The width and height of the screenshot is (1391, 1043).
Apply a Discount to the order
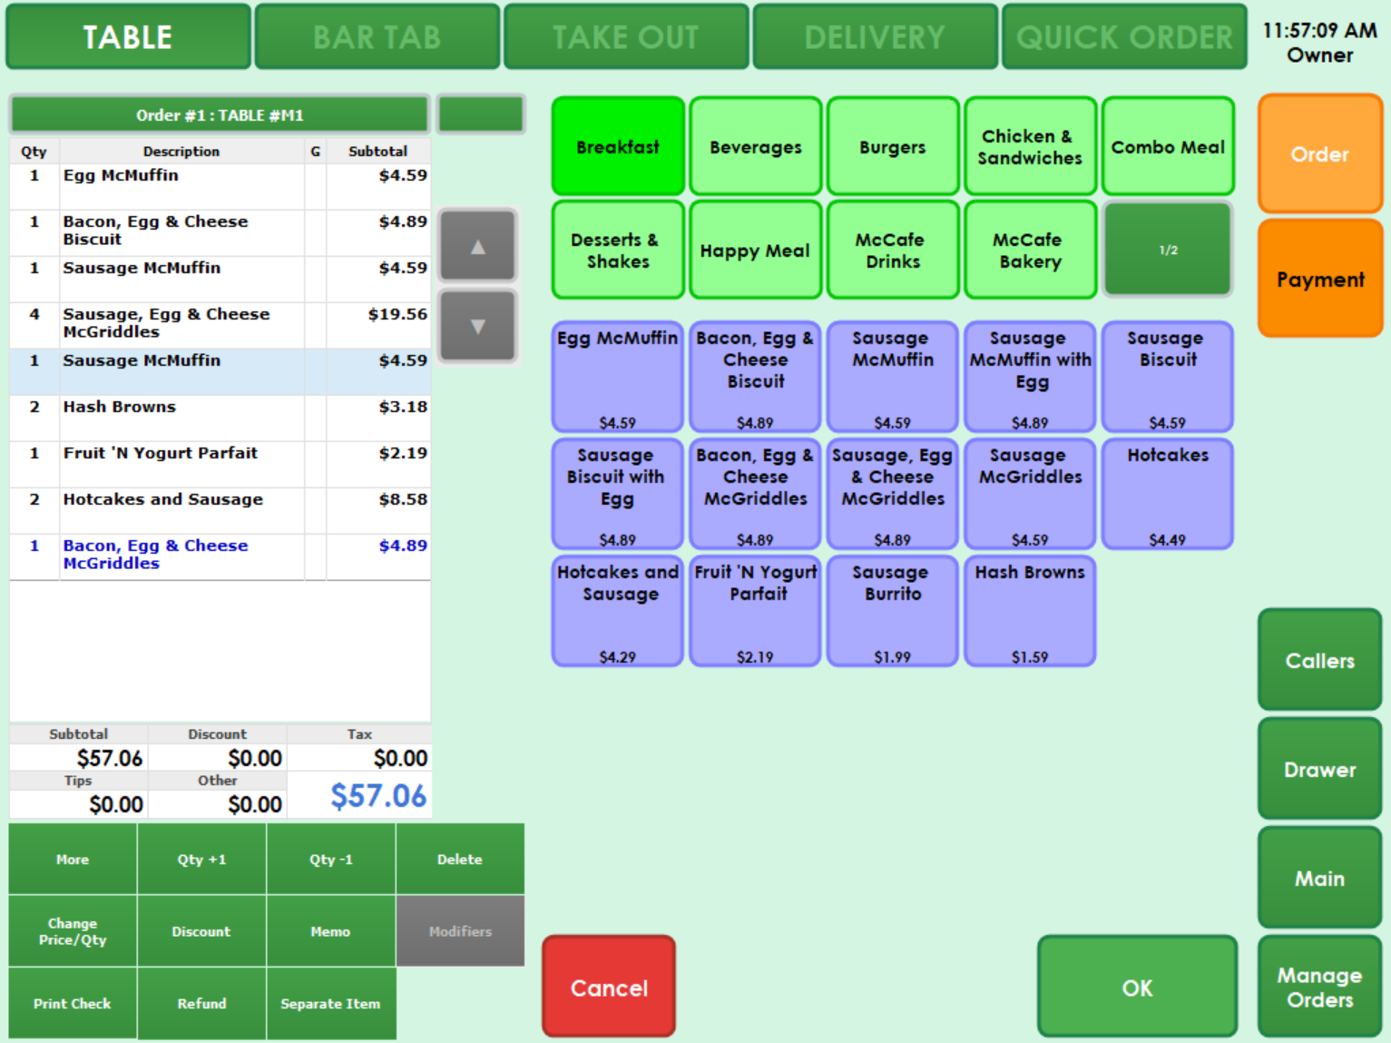pos(201,931)
